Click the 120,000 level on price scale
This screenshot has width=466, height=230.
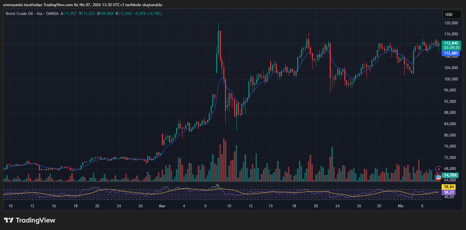click(451, 23)
